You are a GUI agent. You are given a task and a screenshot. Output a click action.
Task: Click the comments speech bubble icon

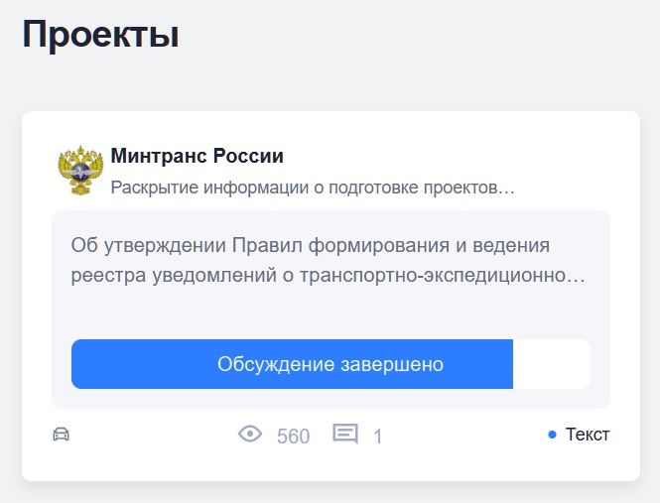(x=345, y=435)
